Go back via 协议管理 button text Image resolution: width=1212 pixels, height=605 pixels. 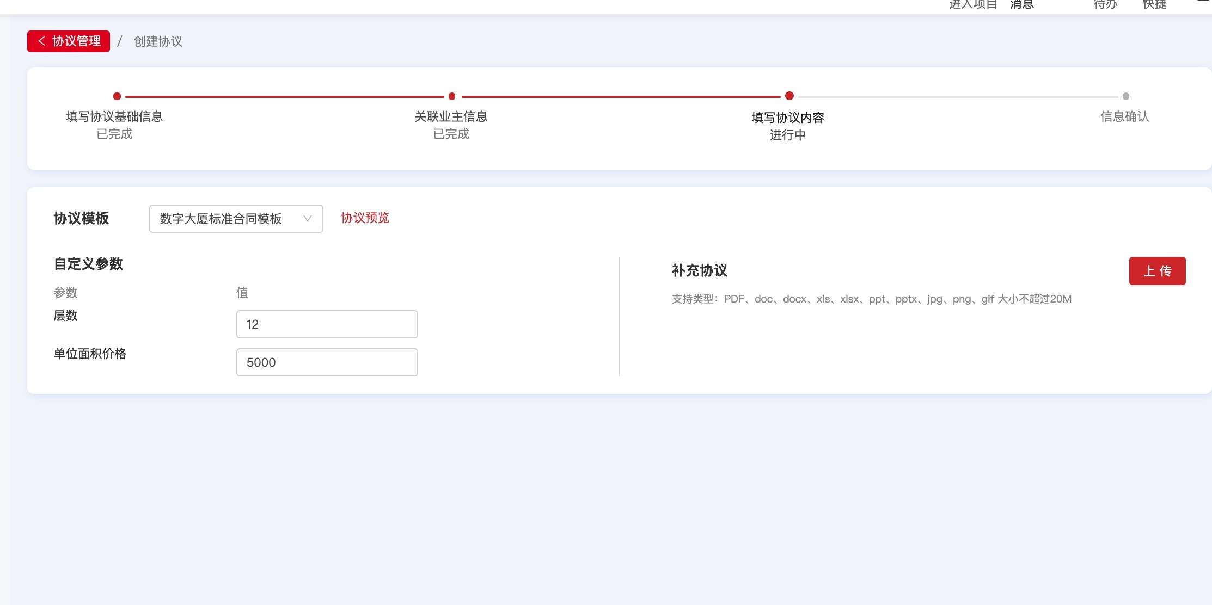[x=76, y=41]
